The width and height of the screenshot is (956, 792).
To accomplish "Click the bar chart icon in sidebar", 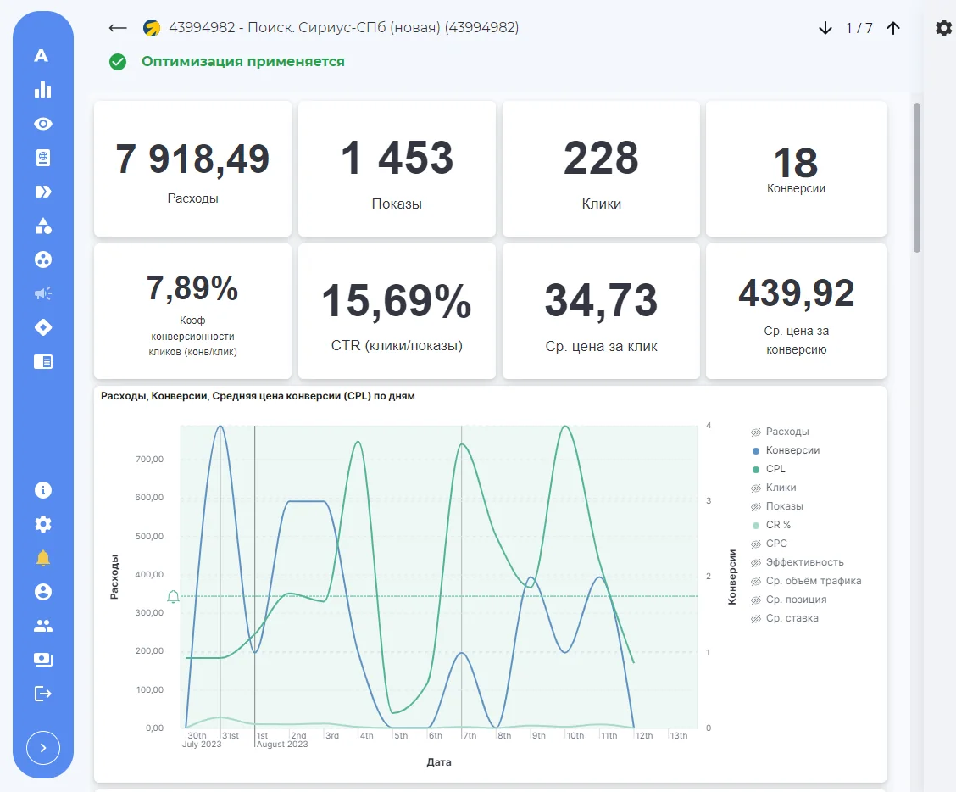I will click(x=42, y=90).
